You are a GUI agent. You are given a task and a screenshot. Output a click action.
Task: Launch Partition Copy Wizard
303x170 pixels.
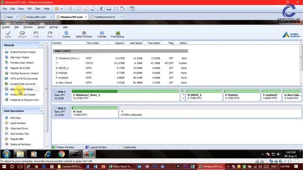pyautogui.click(x=22, y=63)
